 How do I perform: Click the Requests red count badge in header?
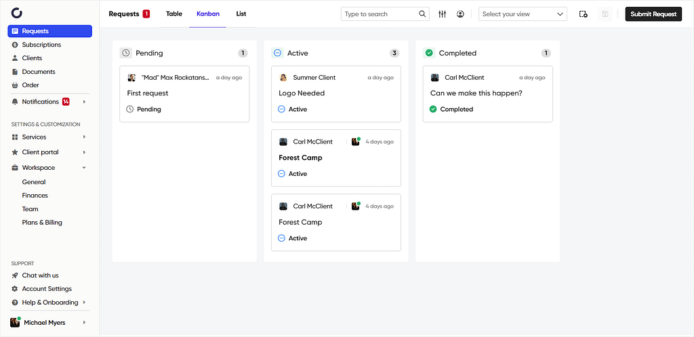(x=146, y=14)
